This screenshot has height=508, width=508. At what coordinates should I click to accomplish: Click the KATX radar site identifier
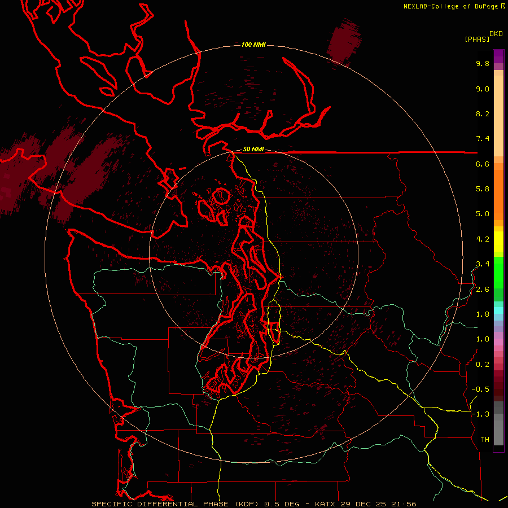coord(326,504)
